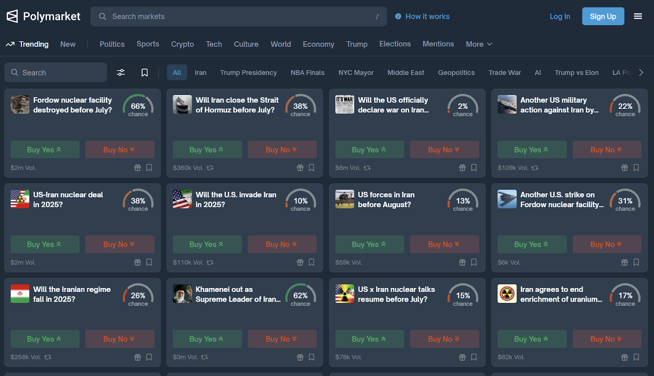Expand the More categories dropdown
Screen dimensions: 654x376
pos(479,44)
